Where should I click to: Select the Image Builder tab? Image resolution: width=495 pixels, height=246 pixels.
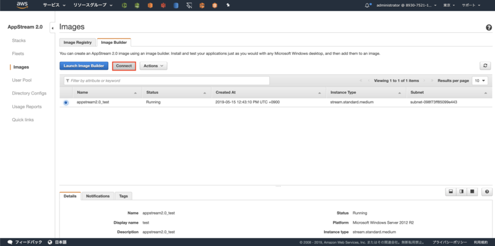(114, 42)
